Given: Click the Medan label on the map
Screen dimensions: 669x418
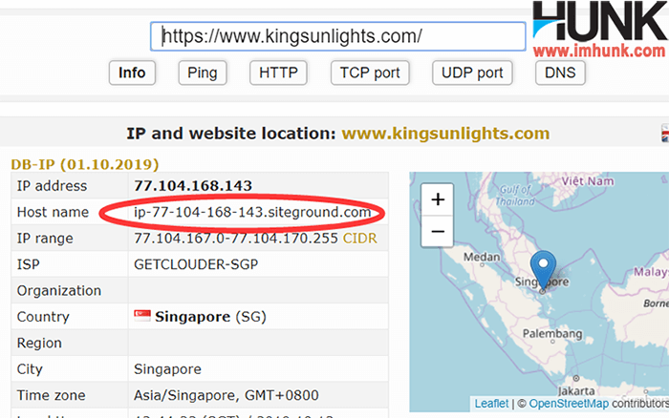Looking at the screenshot, I should pos(482,257).
